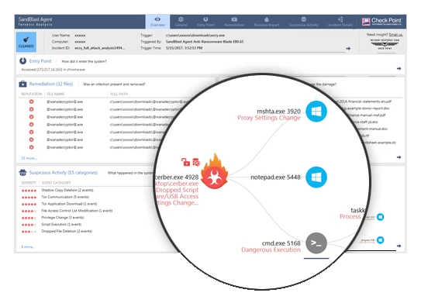Click FULL PATH column header
The width and height of the screenshot is (421, 303).
click(x=119, y=94)
